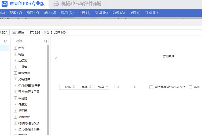The height and width of the screenshot is (135, 202).
Task: Select the 复用模块 tab
Action: (x=18, y=32)
